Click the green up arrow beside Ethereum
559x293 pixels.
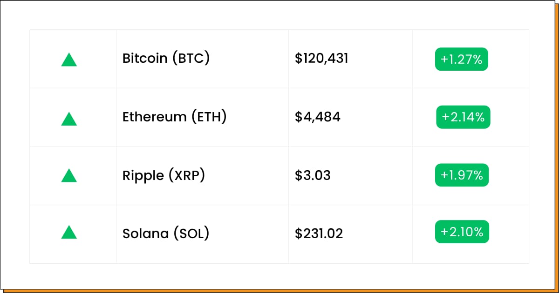[69, 119]
